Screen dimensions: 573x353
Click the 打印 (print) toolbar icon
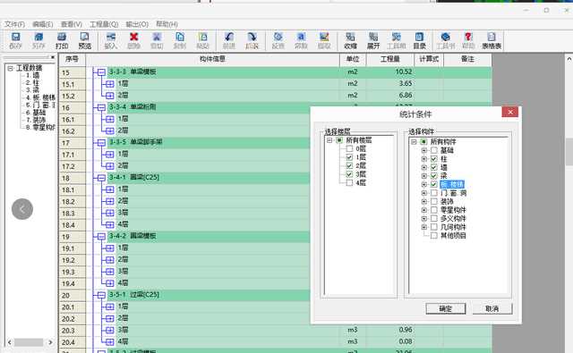click(x=62, y=40)
